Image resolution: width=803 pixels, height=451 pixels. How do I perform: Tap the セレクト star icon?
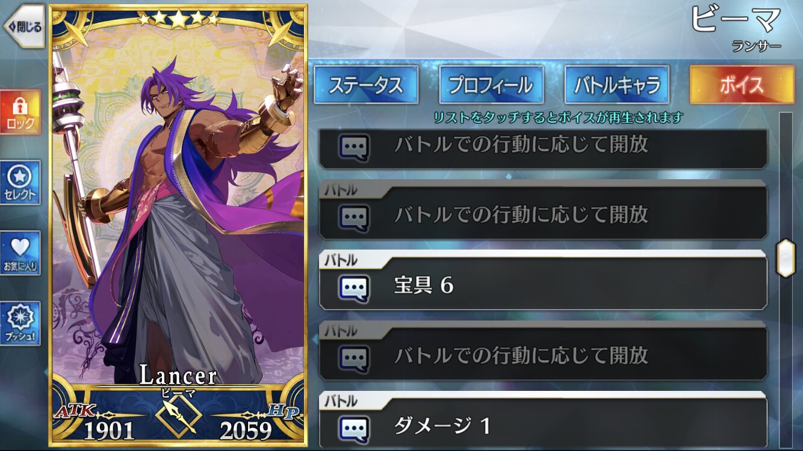click(20, 183)
